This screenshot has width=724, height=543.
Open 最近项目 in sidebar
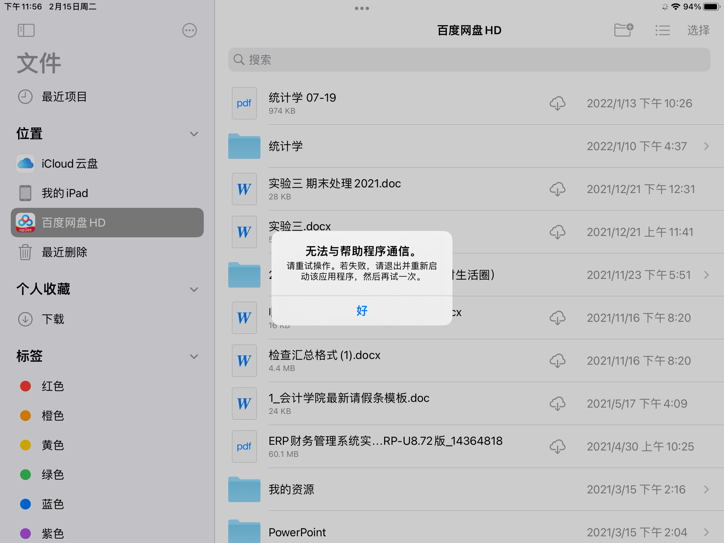pos(64,97)
